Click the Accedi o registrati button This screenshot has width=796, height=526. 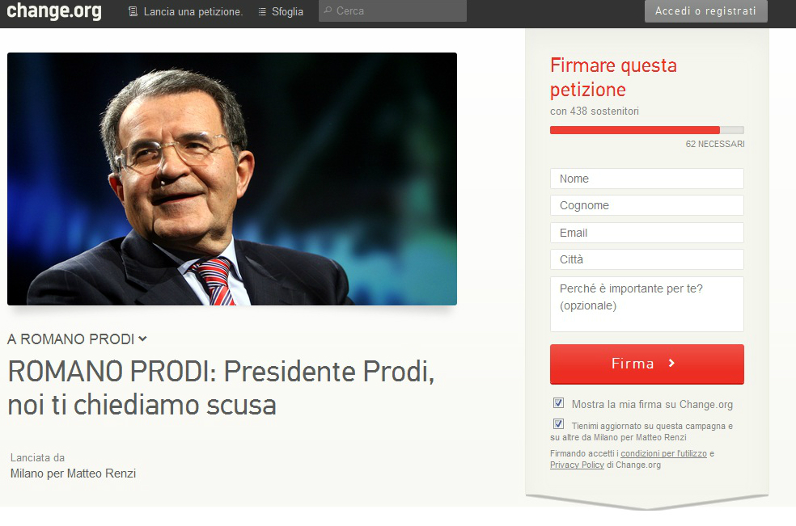tap(705, 11)
